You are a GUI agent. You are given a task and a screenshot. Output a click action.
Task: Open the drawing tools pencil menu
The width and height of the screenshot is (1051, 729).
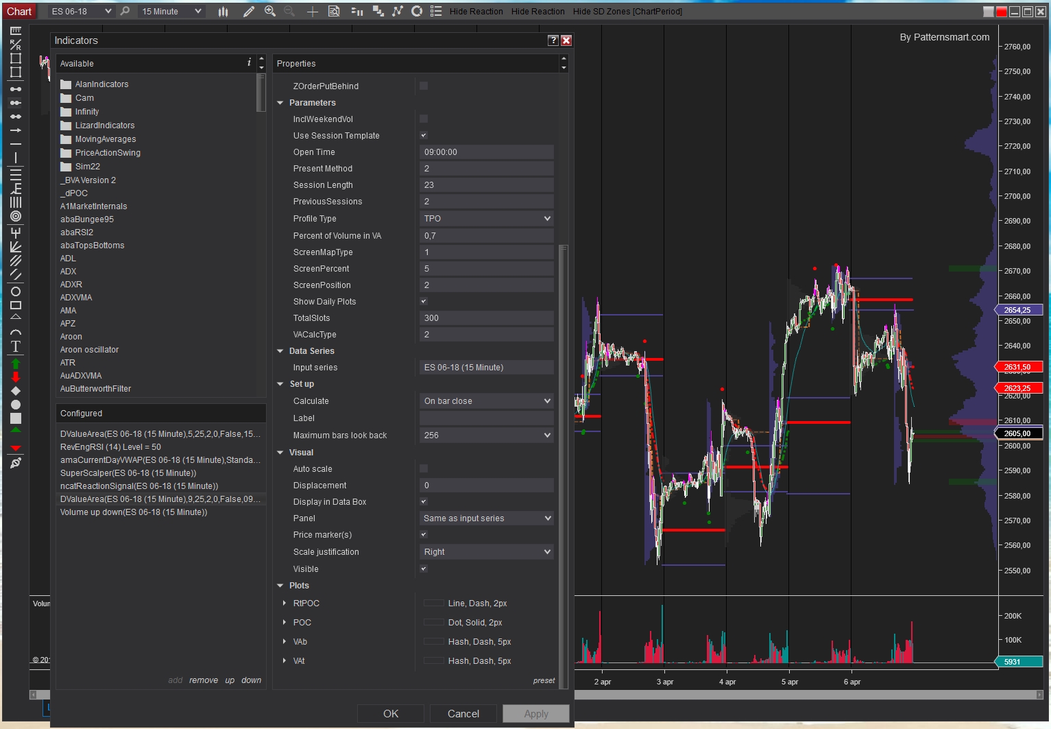pos(249,12)
